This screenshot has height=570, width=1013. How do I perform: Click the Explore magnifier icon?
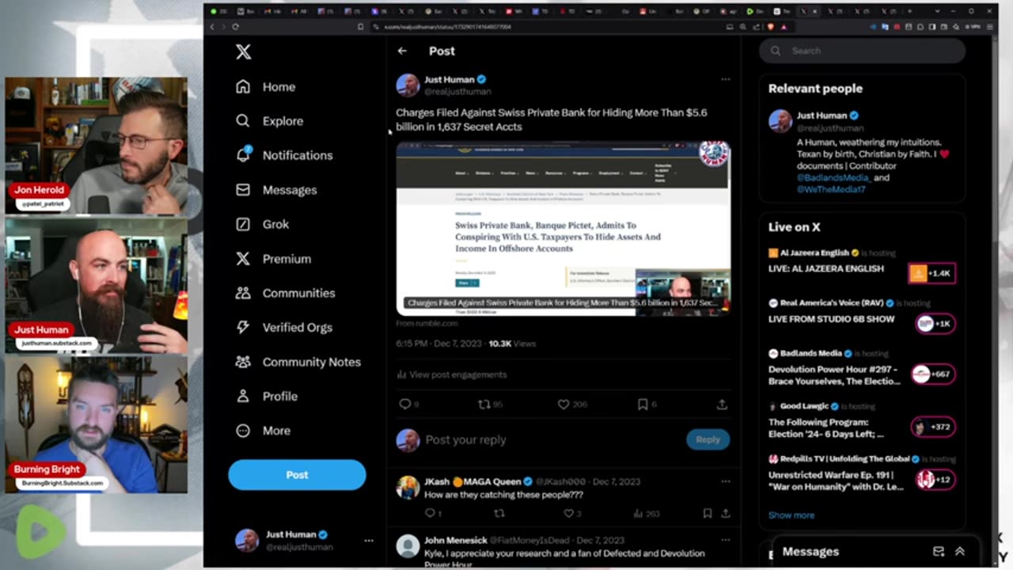coord(243,121)
